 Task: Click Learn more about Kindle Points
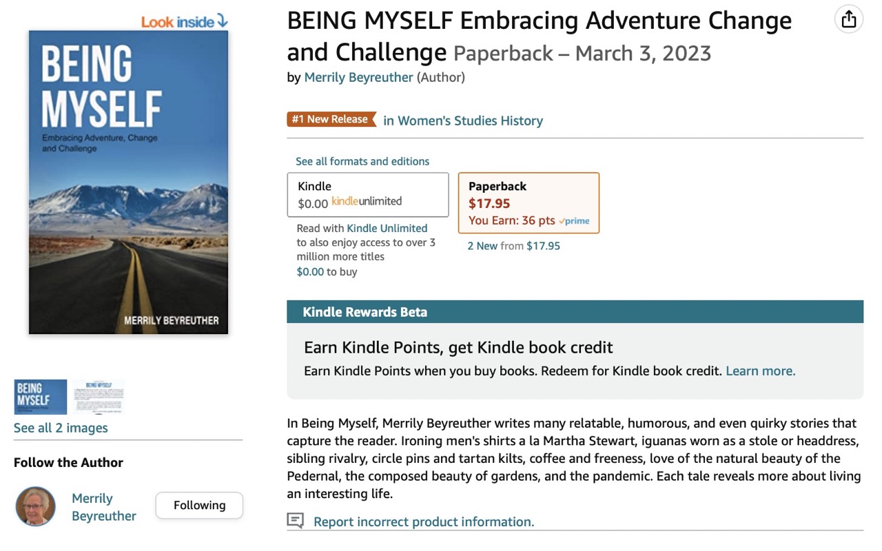(x=760, y=371)
